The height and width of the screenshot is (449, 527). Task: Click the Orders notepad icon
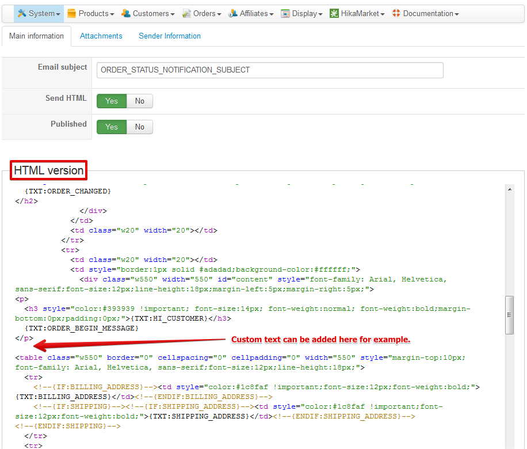(187, 13)
